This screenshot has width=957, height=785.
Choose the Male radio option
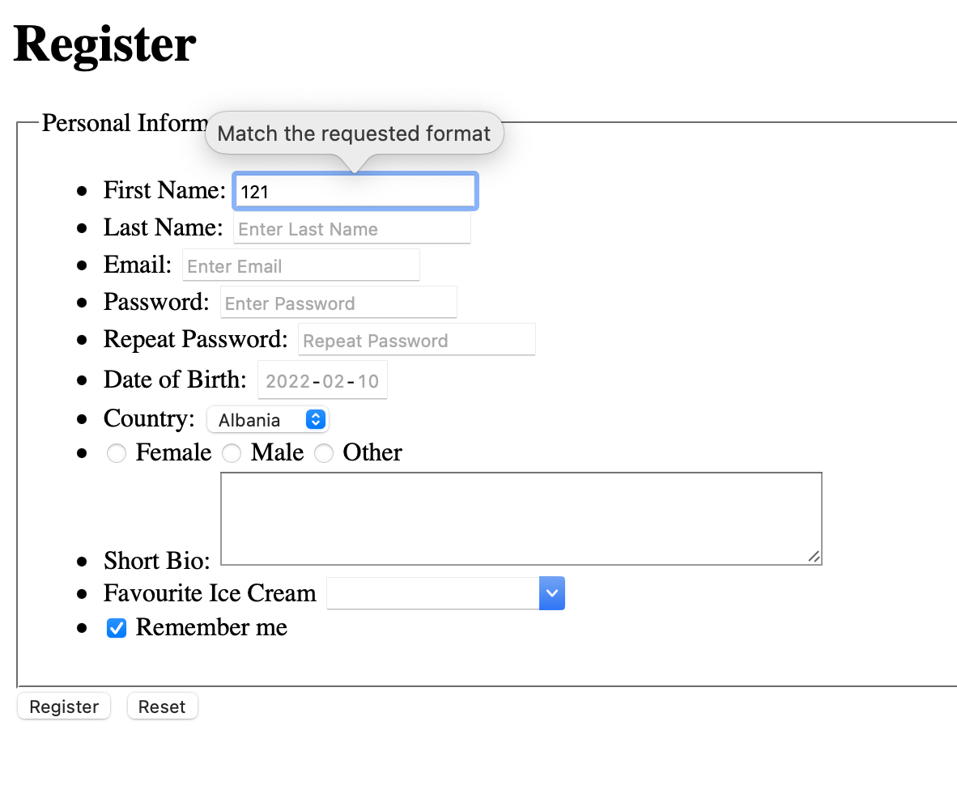[x=232, y=453]
